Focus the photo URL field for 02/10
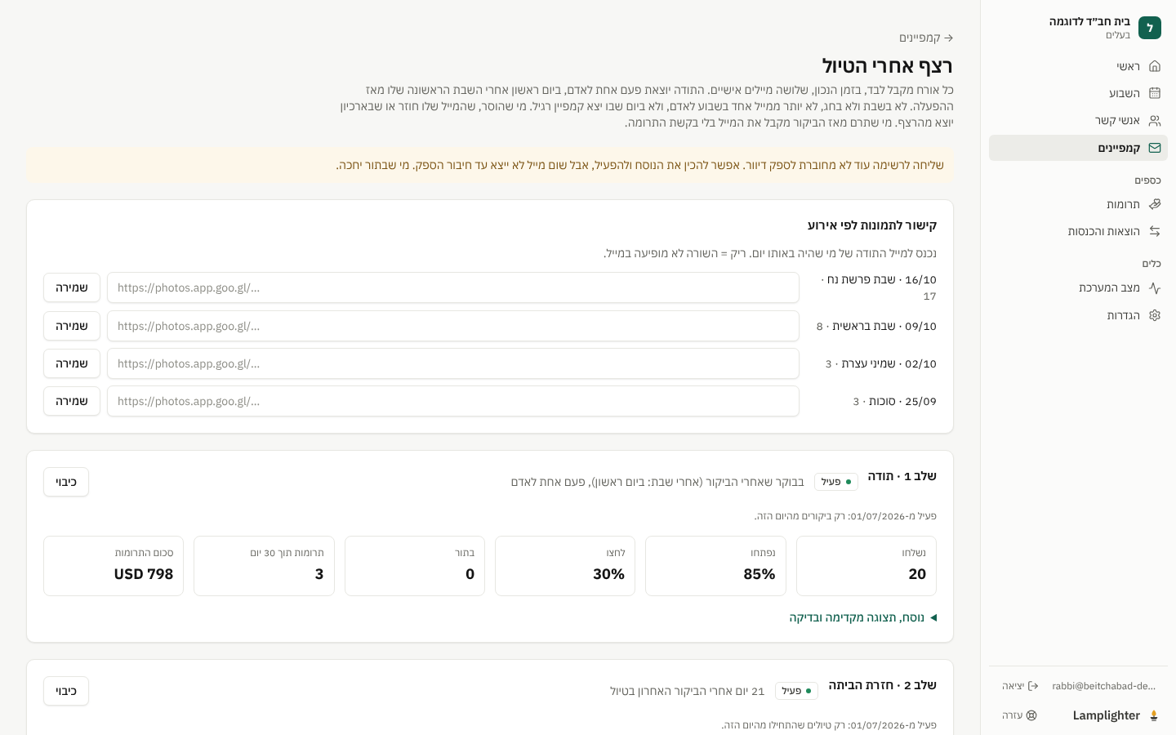The width and height of the screenshot is (1176, 735). pyautogui.click(x=453, y=363)
